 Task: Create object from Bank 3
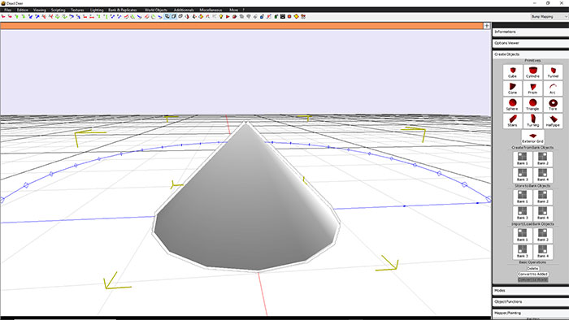[x=522, y=175]
